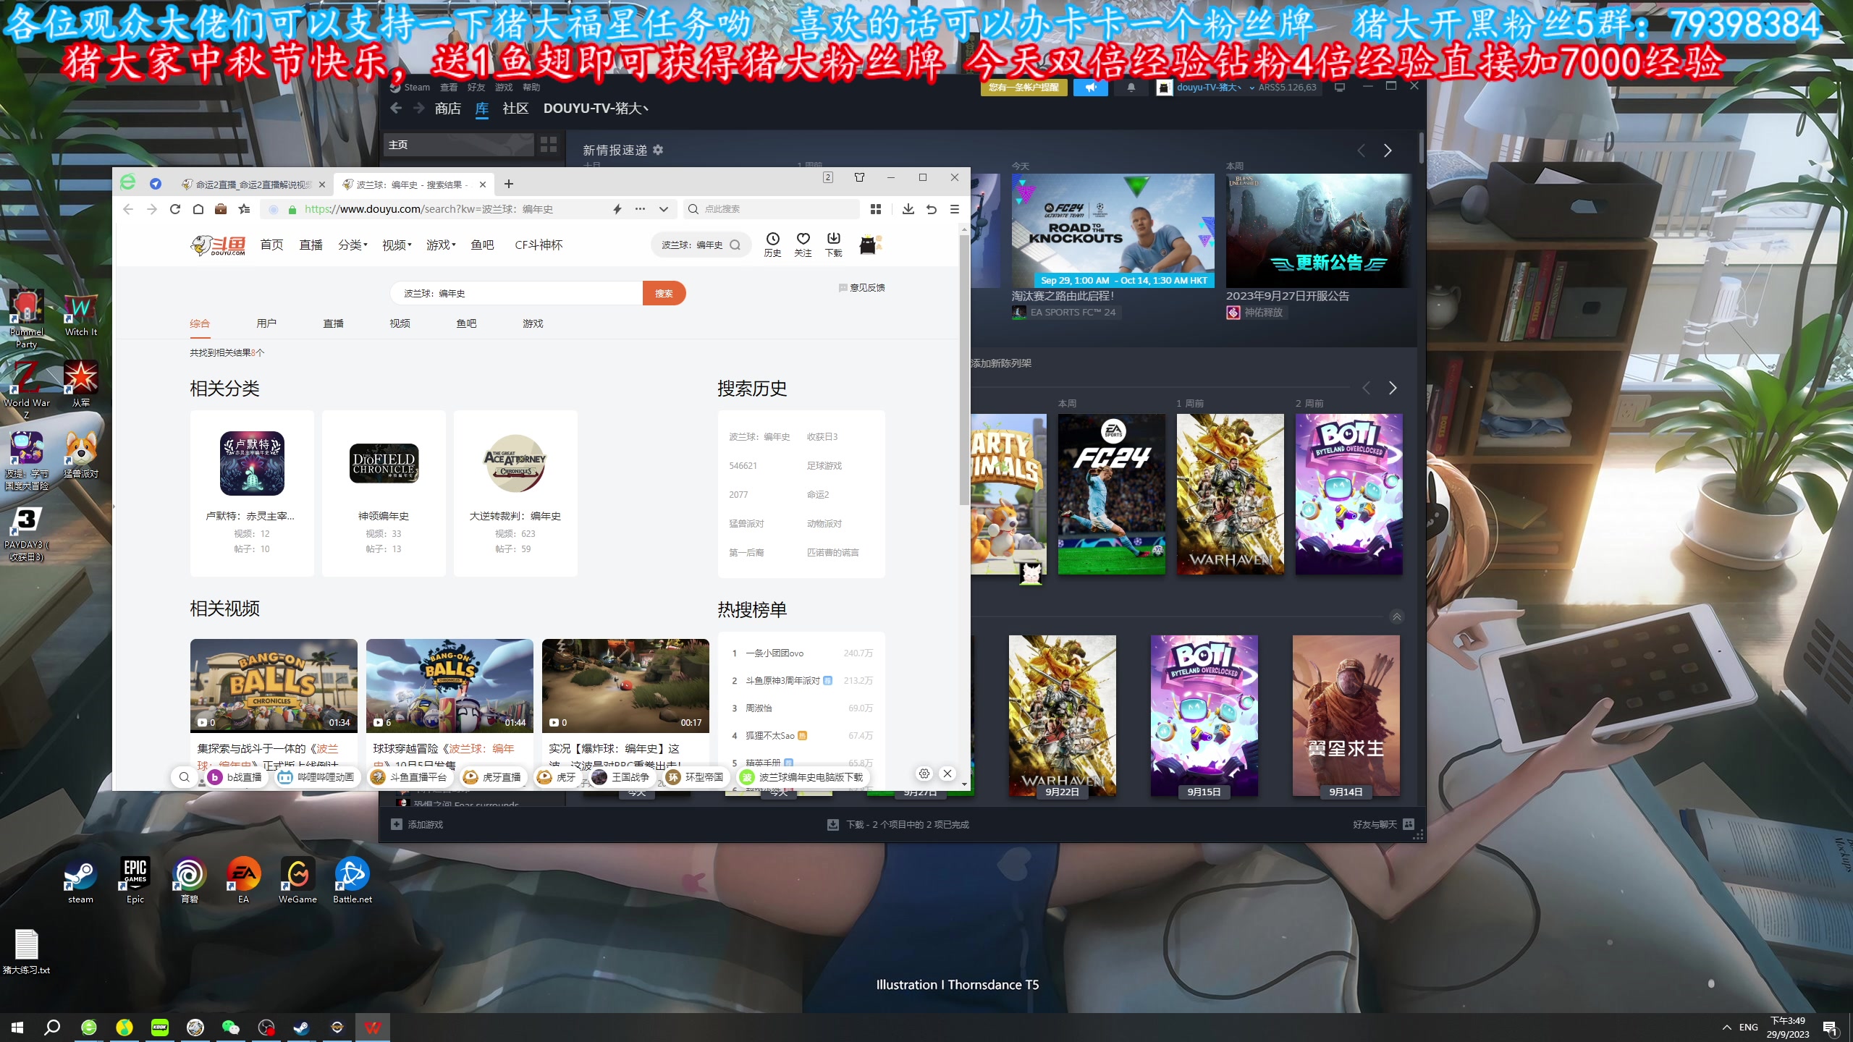Open 翼星求生 game cover in Steam
The image size is (1853, 1042).
pyautogui.click(x=1346, y=716)
